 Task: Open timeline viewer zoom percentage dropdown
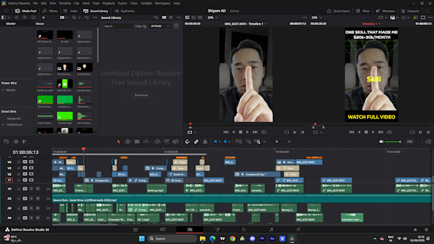tap(317, 17)
